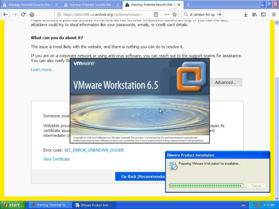
Task: Reload the current page
Action: coord(23,14)
